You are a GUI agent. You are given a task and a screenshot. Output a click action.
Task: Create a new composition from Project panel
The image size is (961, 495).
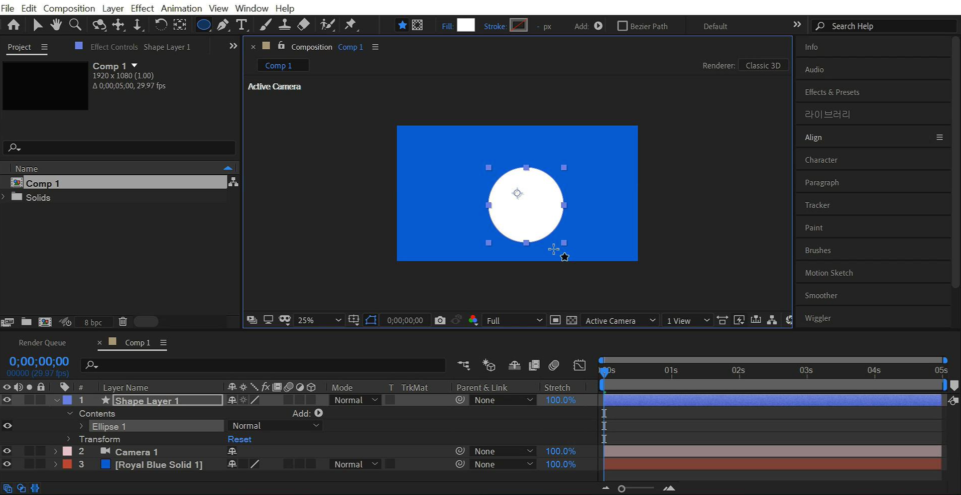(x=45, y=322)
